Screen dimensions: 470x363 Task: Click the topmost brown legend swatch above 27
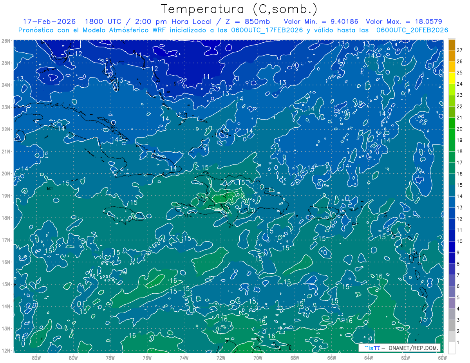[x=452, y=45]
